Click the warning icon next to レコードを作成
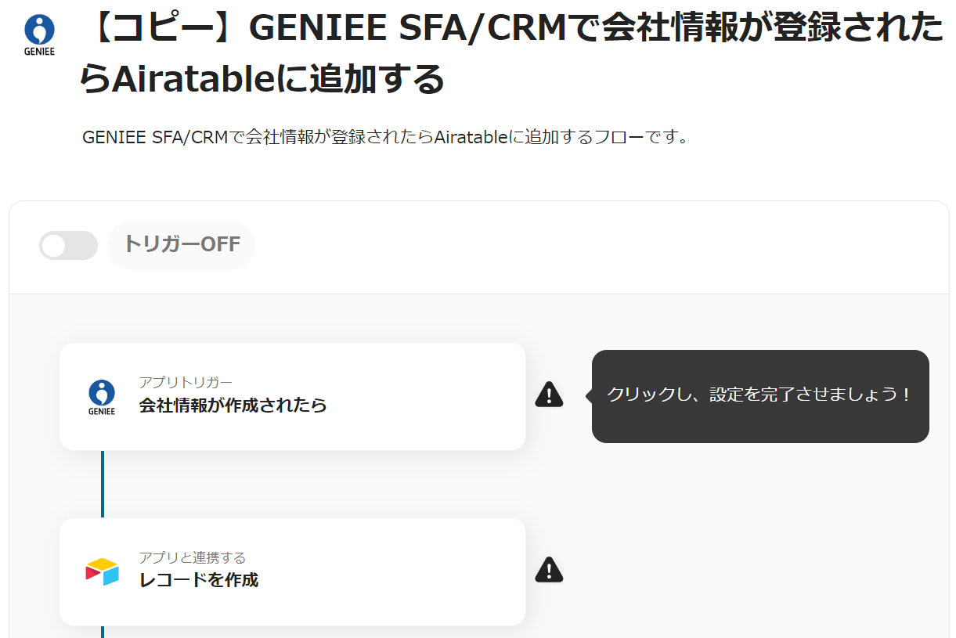 [549, 570]
